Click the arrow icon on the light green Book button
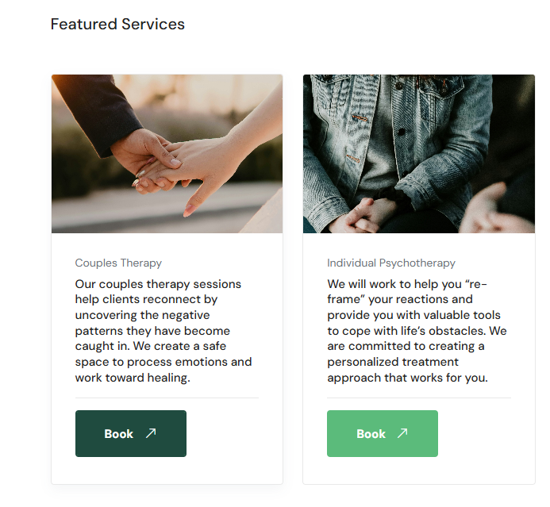The image size is (550, 507). click(x=402, y=433)
